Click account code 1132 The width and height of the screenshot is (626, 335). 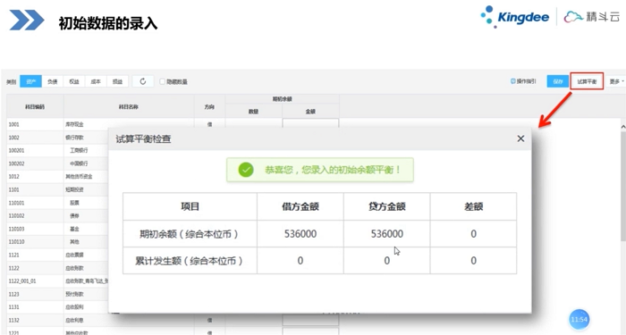[14, 320]
